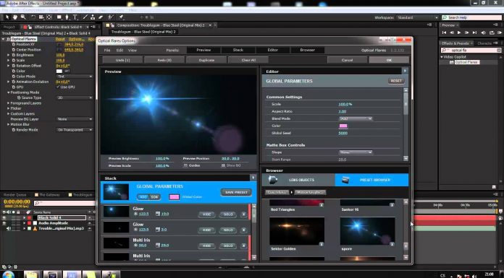
Task: Toggle stopwatch for Brightness property
Action: 14,55
